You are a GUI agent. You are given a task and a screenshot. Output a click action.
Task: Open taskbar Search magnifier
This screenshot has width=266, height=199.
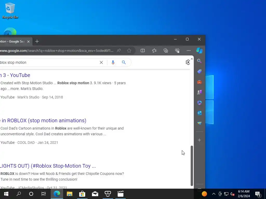pos(19,194)
